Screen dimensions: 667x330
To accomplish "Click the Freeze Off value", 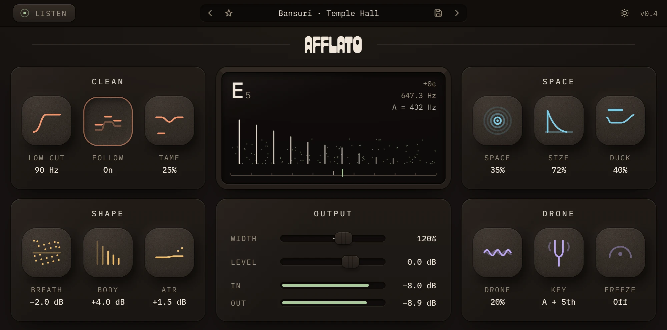I will (620, 302).
